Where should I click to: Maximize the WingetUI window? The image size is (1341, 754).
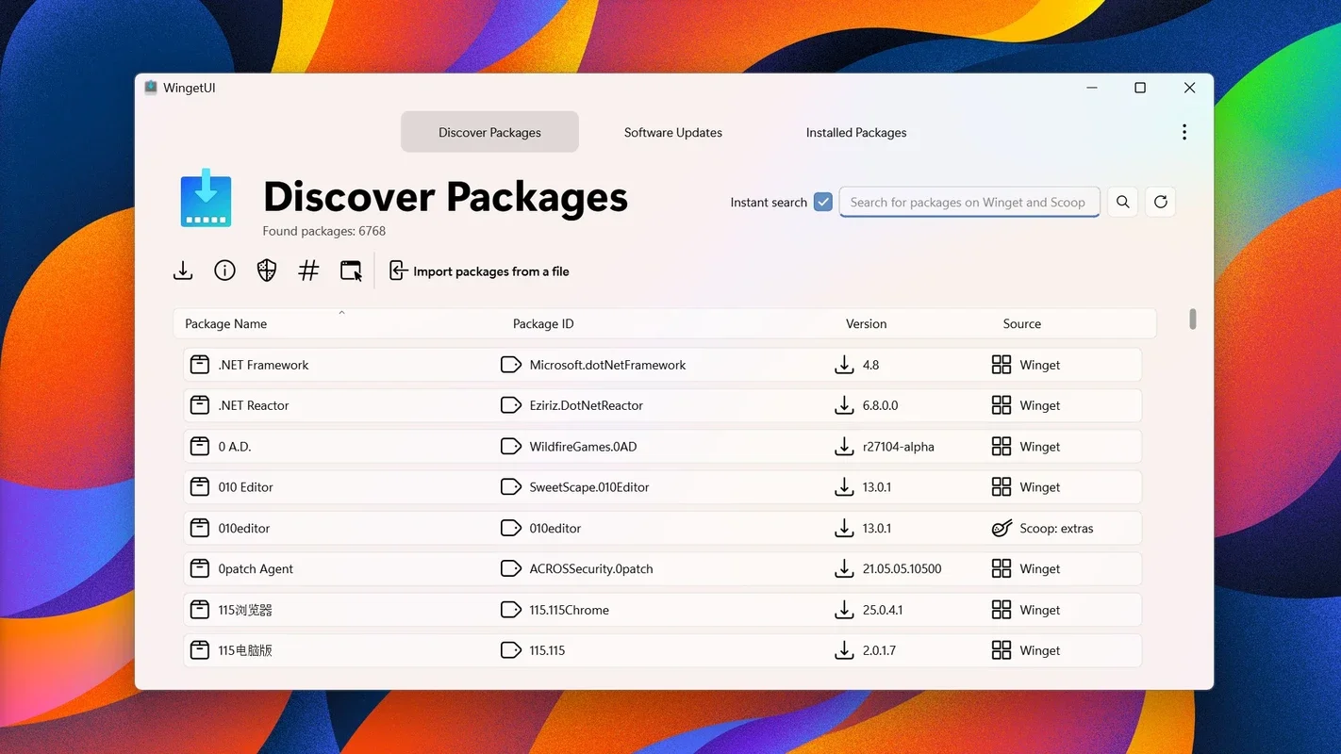coord(1140,88)
